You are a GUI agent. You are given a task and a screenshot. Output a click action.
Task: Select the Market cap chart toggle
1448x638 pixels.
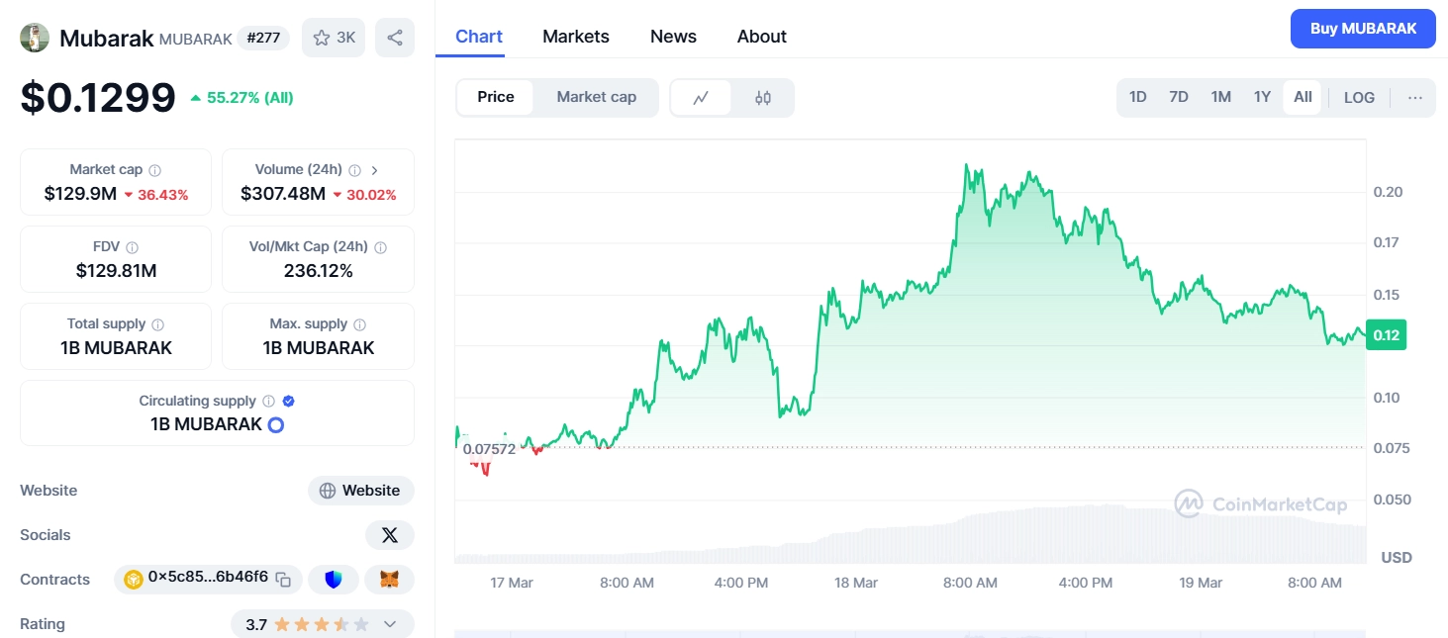tap(596, 97)
